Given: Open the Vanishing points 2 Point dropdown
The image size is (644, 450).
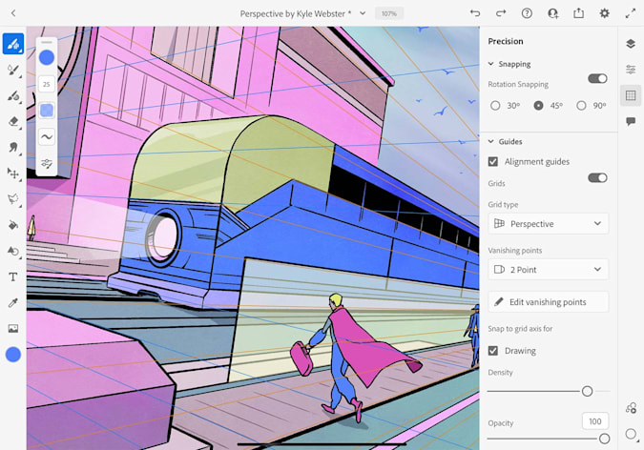Looking at the screenshot, I should point(548,270).
